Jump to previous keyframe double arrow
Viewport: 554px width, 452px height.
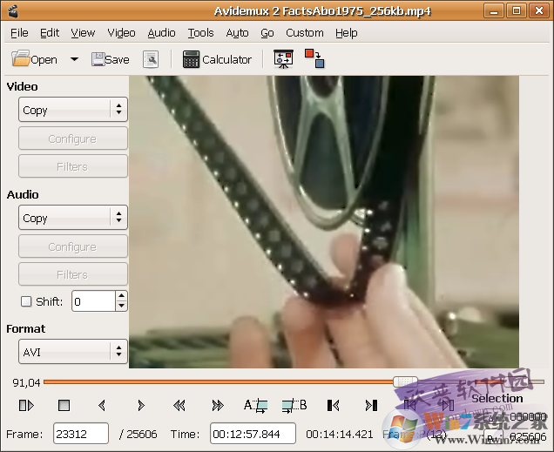pos(179,405)
